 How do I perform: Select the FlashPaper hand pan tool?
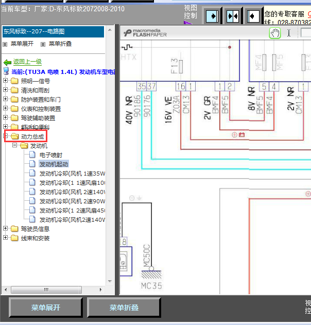coord(275,33)
